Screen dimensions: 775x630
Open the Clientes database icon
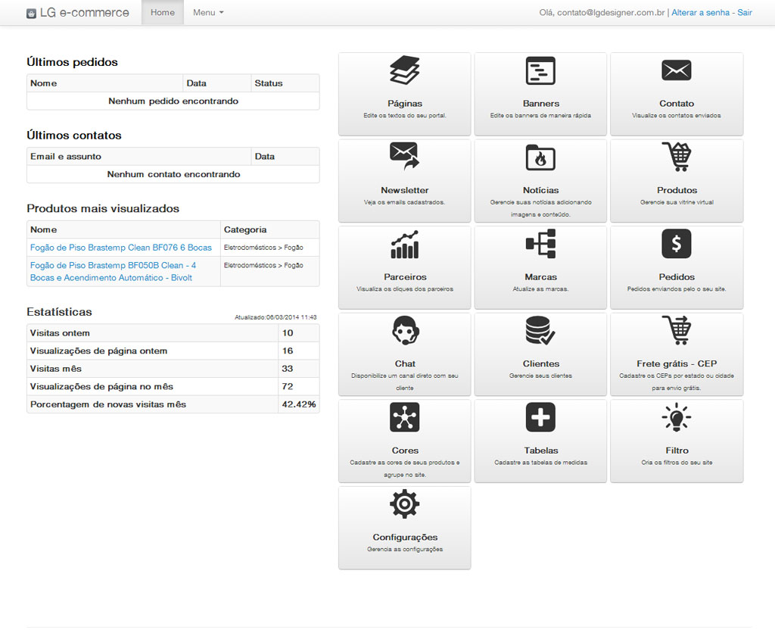[x=540, y=331]
